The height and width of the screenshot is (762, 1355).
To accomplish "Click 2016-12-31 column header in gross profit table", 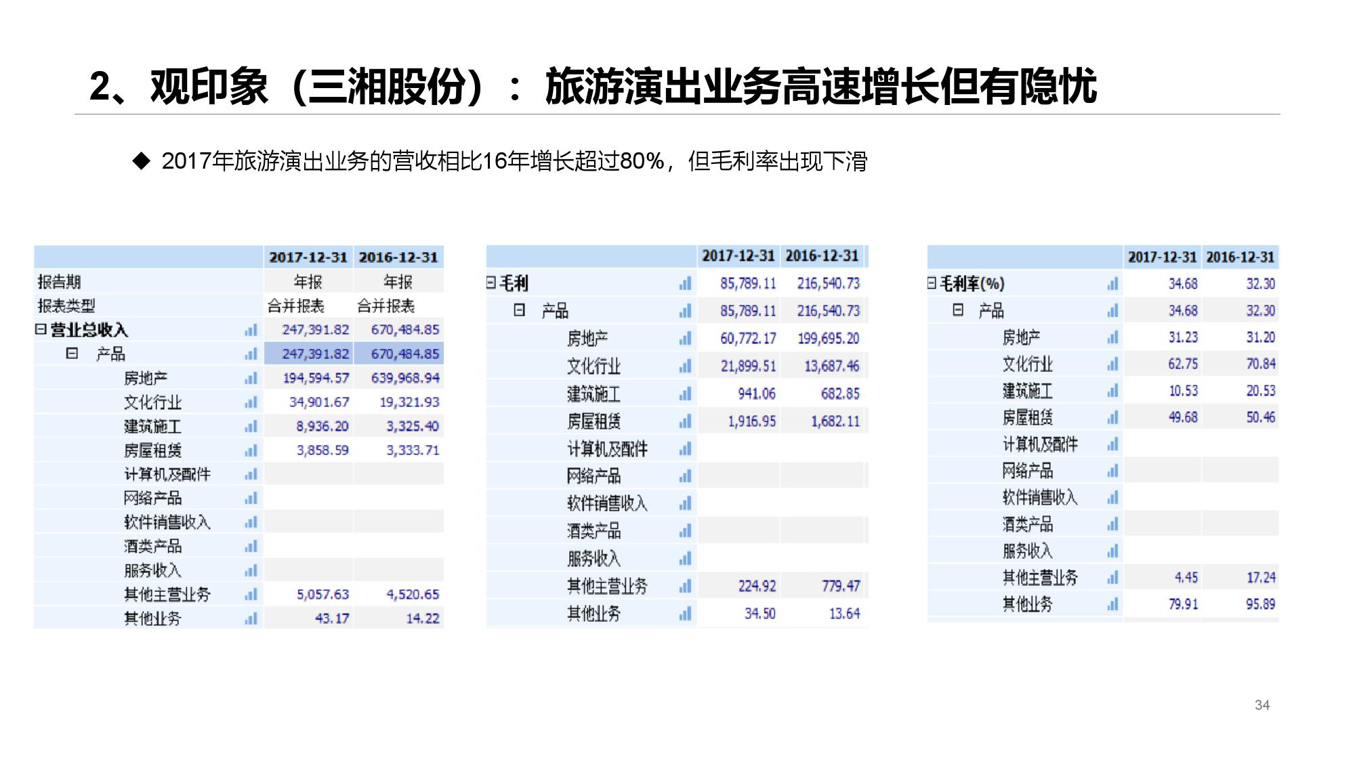I will [x=822, y=256].
